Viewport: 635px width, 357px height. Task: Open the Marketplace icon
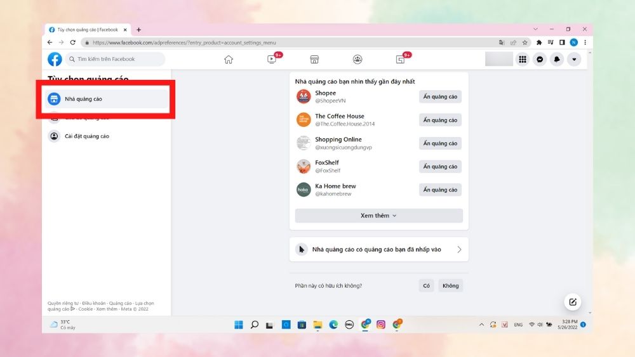click(314, 59)
